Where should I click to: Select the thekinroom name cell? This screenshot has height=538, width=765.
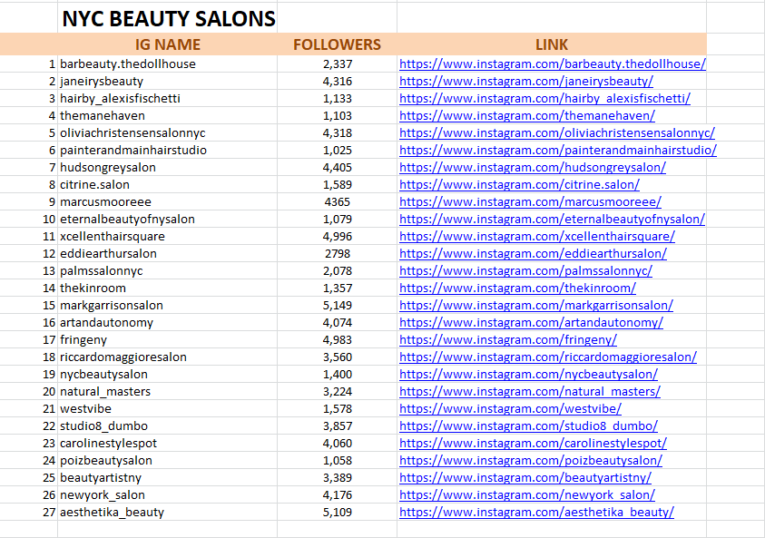167,288
